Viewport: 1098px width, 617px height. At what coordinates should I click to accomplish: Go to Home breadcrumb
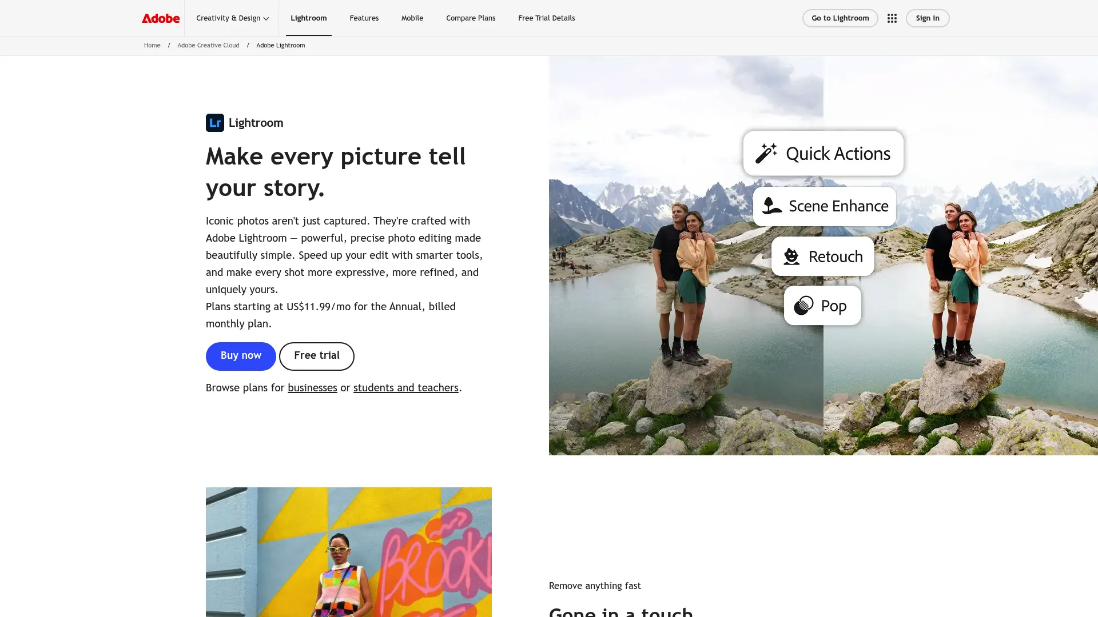[x=152, y=45]
